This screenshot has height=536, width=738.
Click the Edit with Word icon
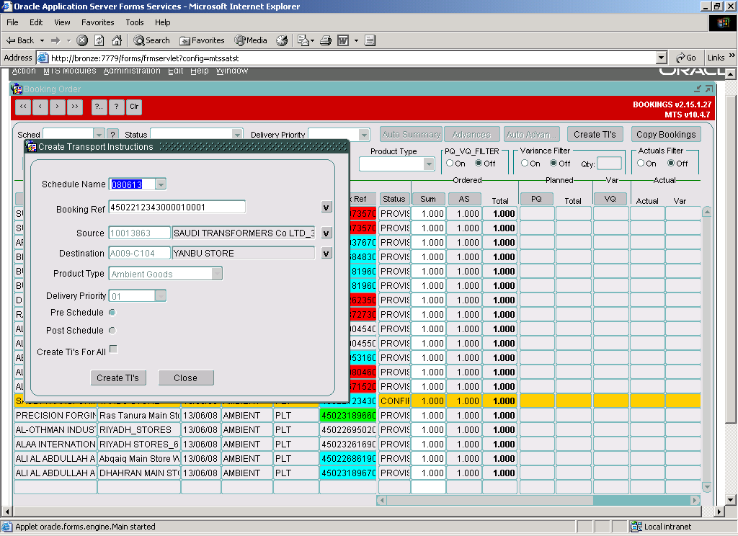pyautogui.click(x=343, y=40)
